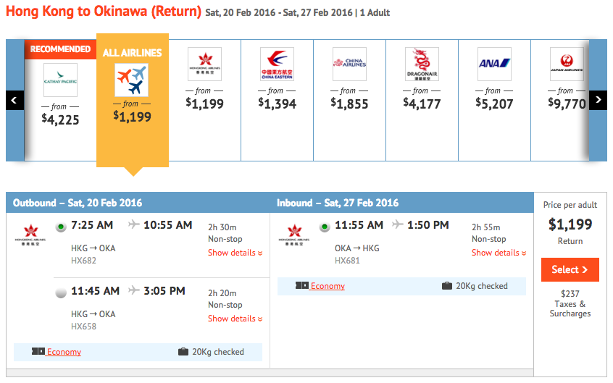Select the 11:45 AM outbound flight radio

click(61, 292)
